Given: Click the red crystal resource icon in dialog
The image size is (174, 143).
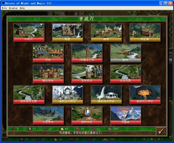Looking at the screenshot, I should tap(77, 129).
